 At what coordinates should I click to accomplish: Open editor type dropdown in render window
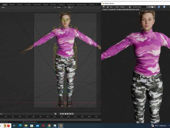point(104,7)
